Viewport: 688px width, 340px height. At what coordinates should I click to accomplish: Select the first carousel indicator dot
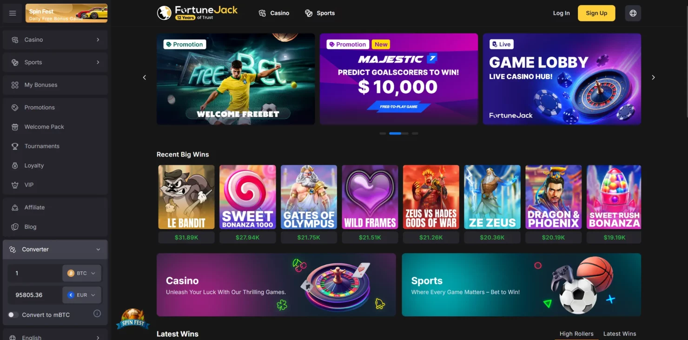tap(383, 133)
